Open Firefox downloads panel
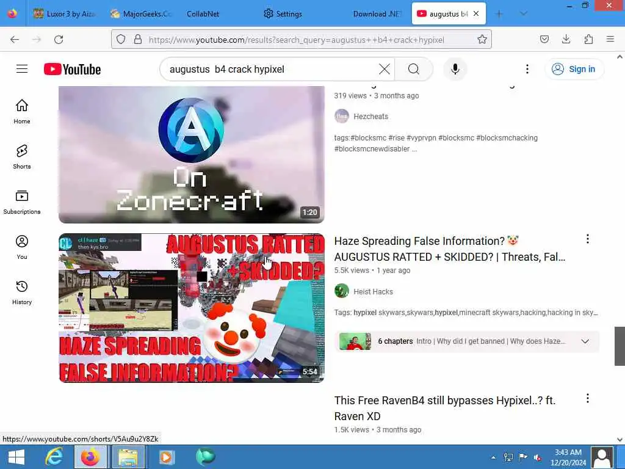This screenshot has height=469, width=625. [566, 40]
